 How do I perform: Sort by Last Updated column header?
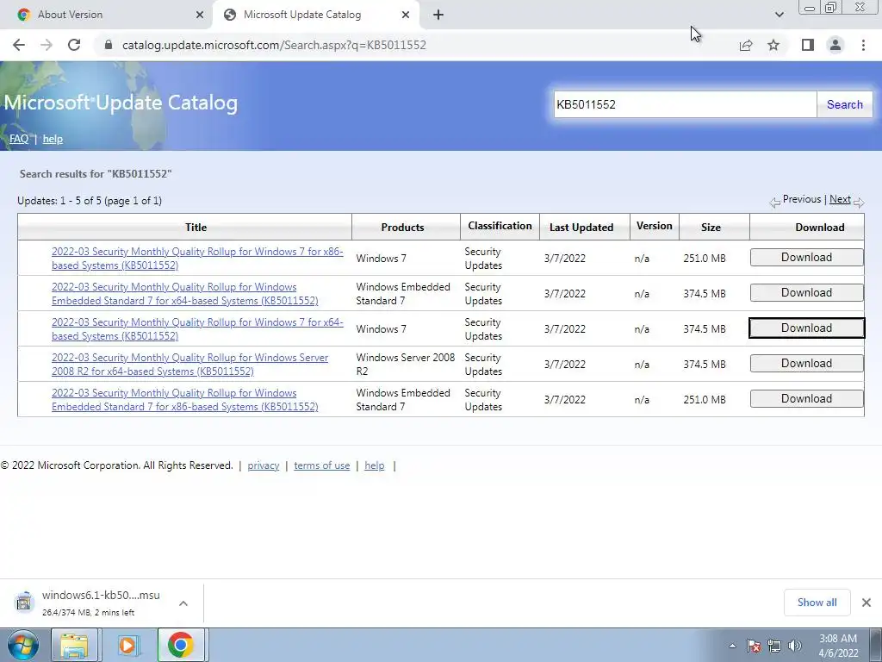tap(581, 227)
